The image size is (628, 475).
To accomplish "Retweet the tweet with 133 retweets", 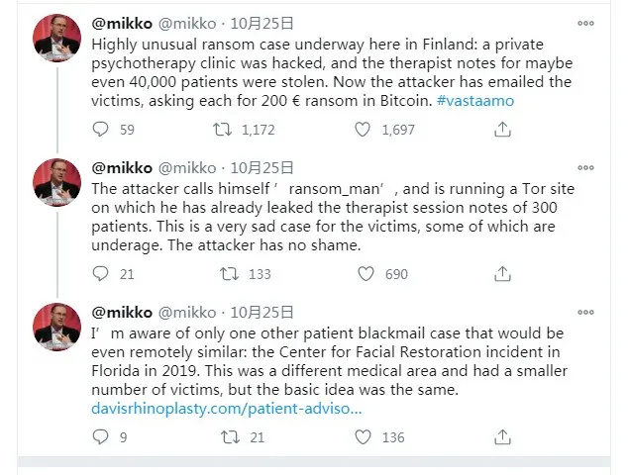I will [227, 273].
